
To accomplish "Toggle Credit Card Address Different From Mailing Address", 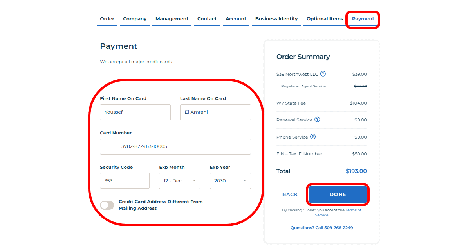I will click(x=107, y=205).
